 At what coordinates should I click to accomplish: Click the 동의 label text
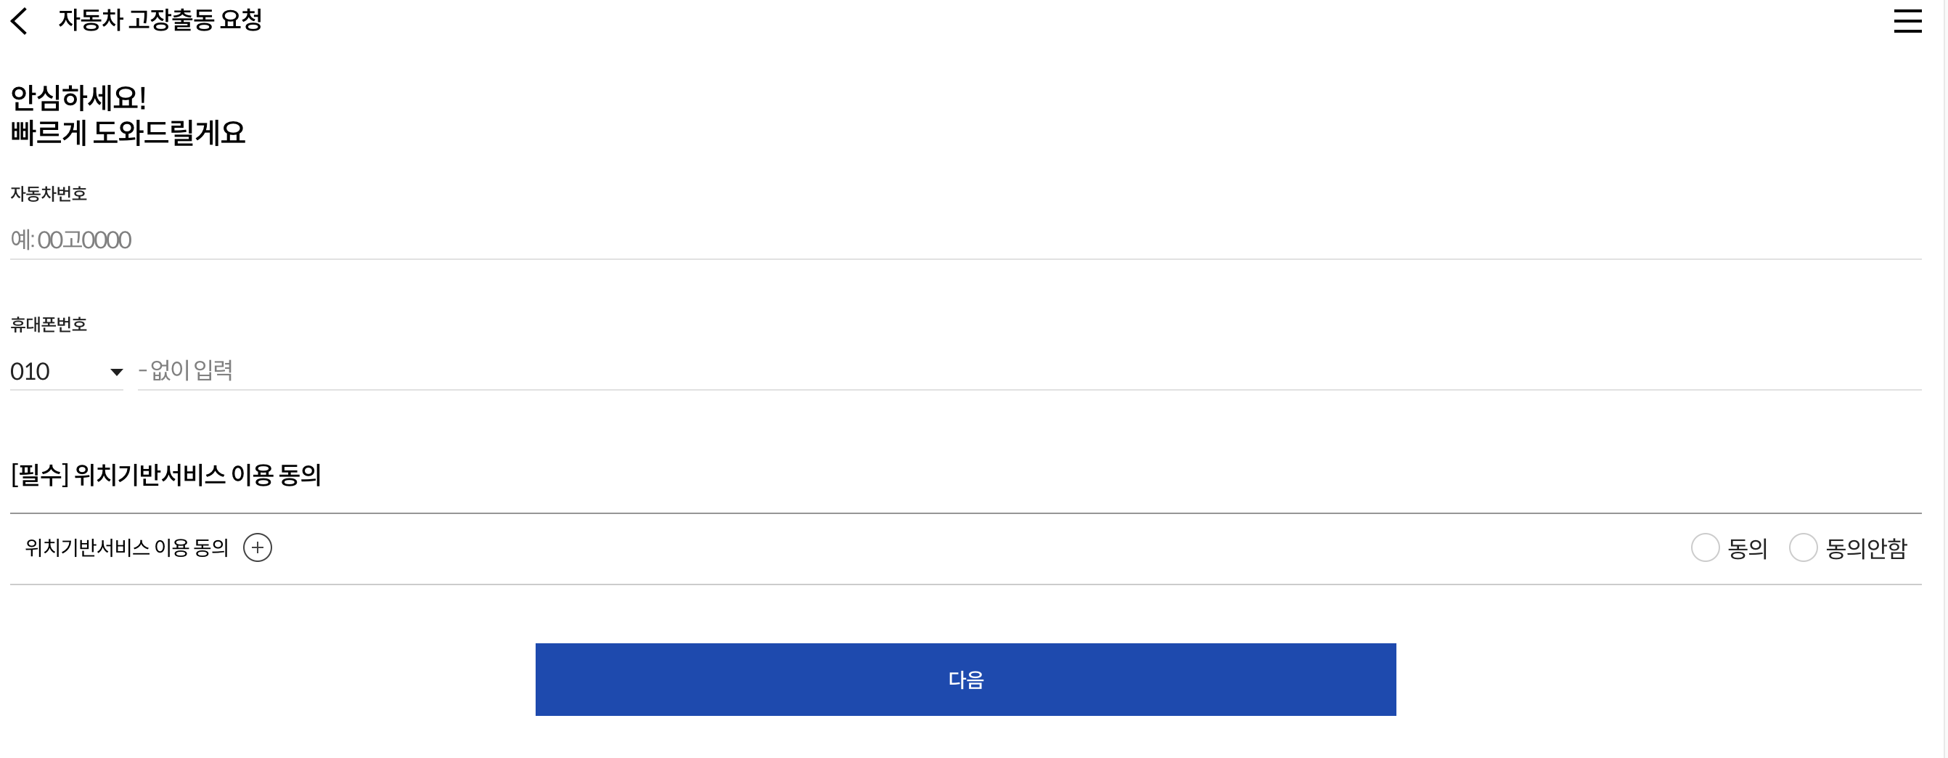1747,548
